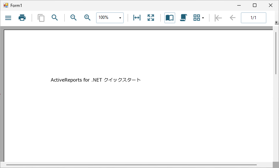Go to previous page arrow

pos(233,18)
